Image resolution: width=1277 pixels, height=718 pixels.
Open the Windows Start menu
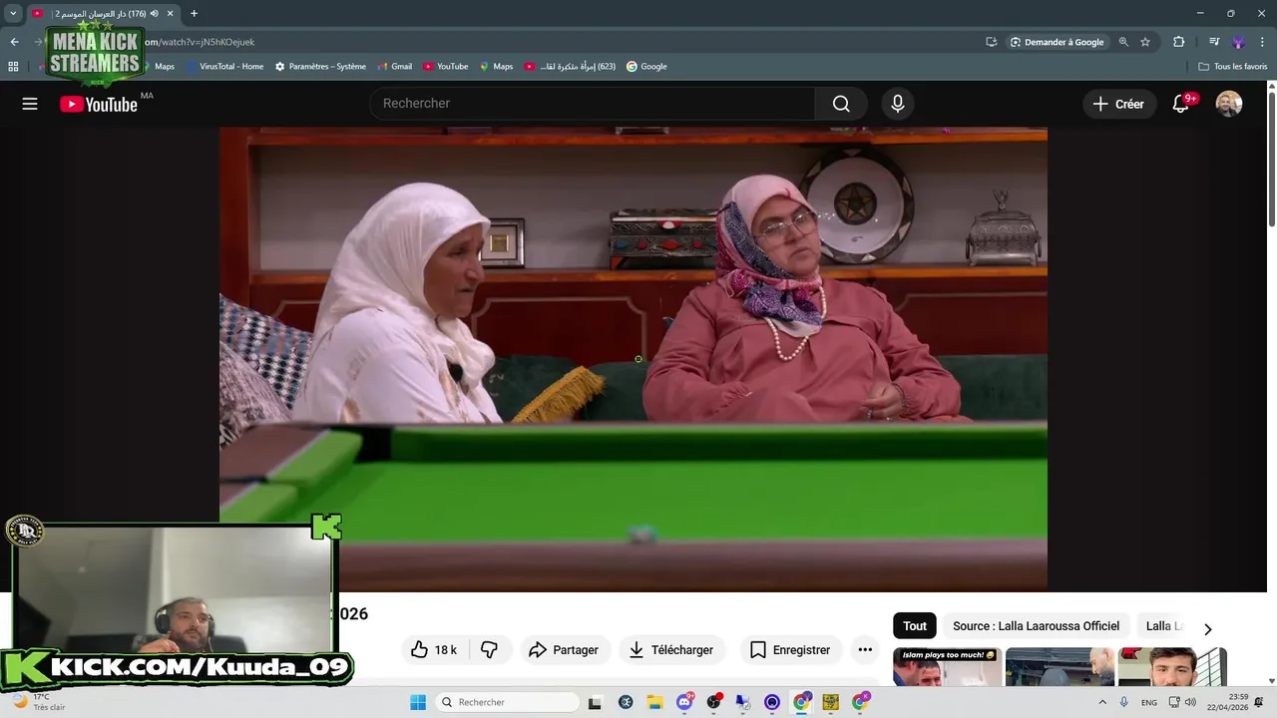pyautogui.click(x=418, y=702)
